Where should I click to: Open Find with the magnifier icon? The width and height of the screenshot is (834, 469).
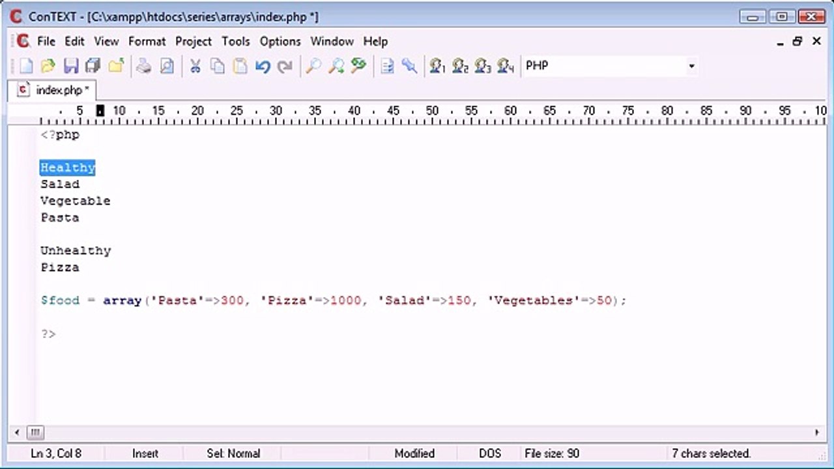click(x=313, y=66)
